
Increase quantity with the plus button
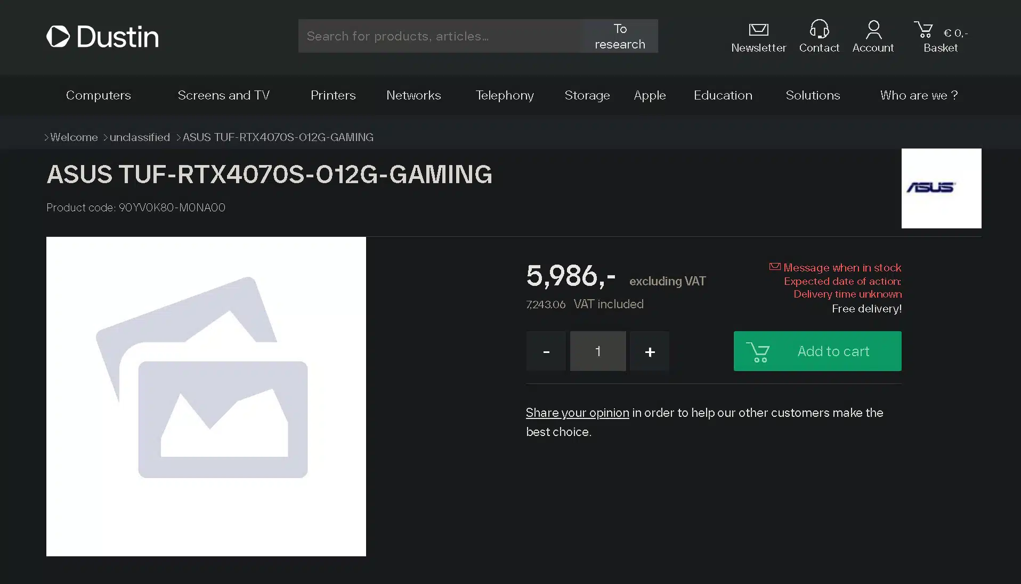[x=650, y=351]
